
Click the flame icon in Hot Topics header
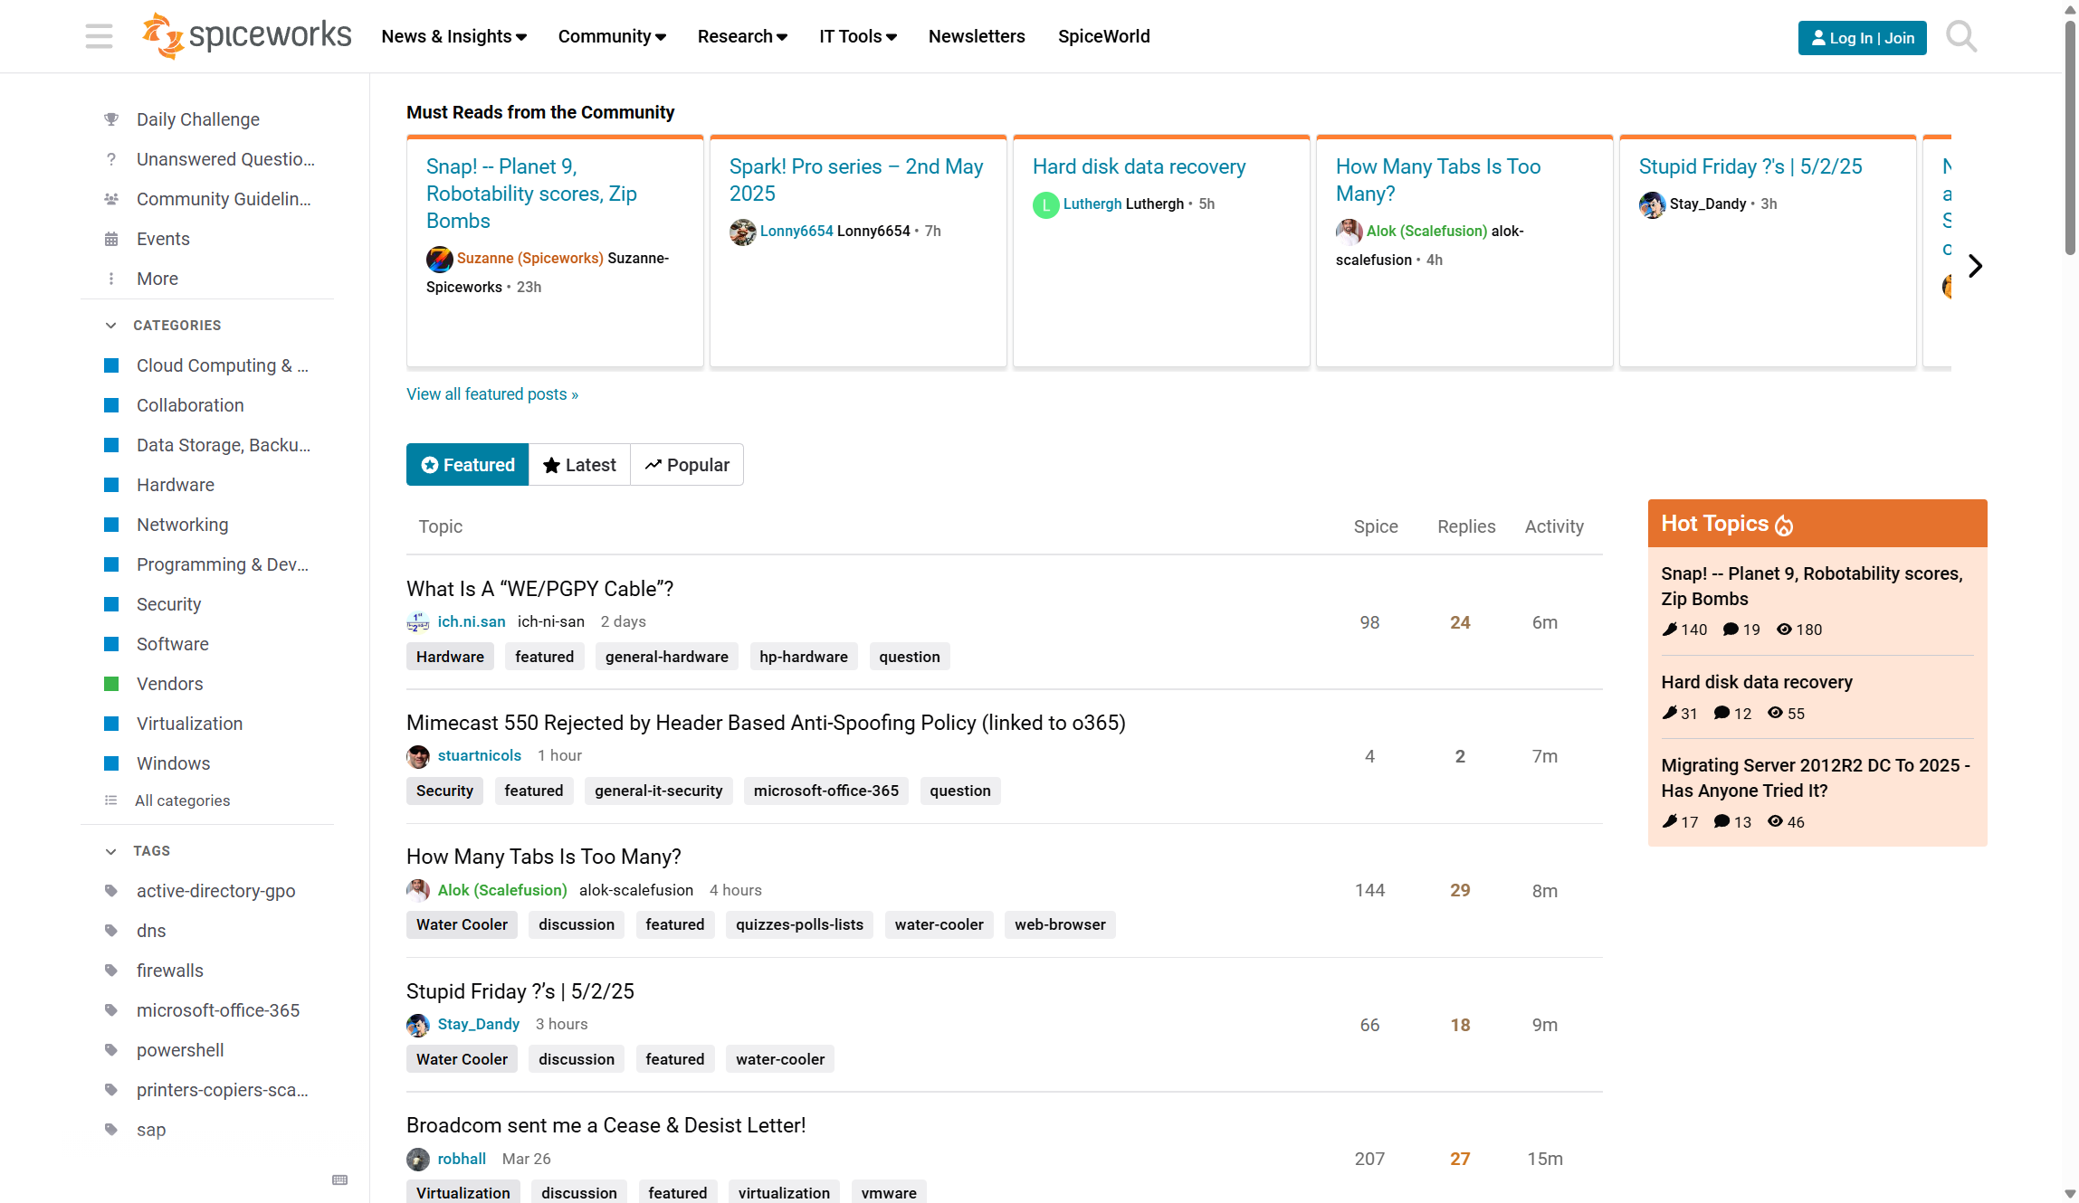1784,525
